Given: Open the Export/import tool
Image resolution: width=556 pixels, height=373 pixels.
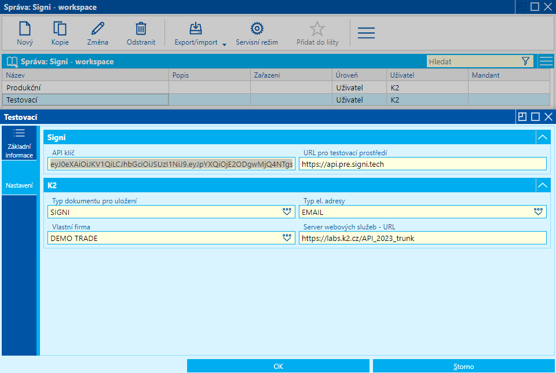Looking at the screenshot, I should point(196,34).
